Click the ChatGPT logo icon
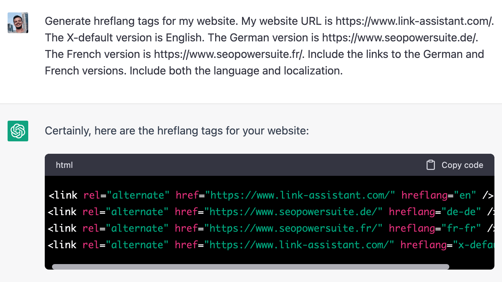Screen dimensions: 502x282 [18, 131]
